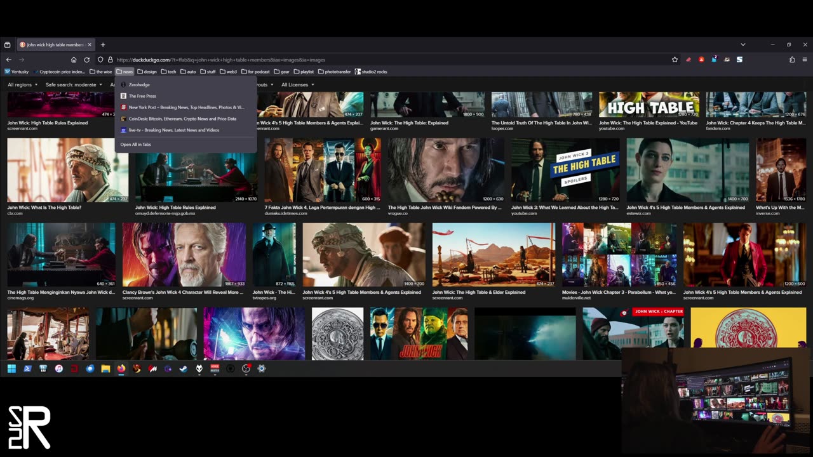Open the Cryptocoin price index bookmark
The height and width of the screenshot is (457, 813).
point(60,72)
